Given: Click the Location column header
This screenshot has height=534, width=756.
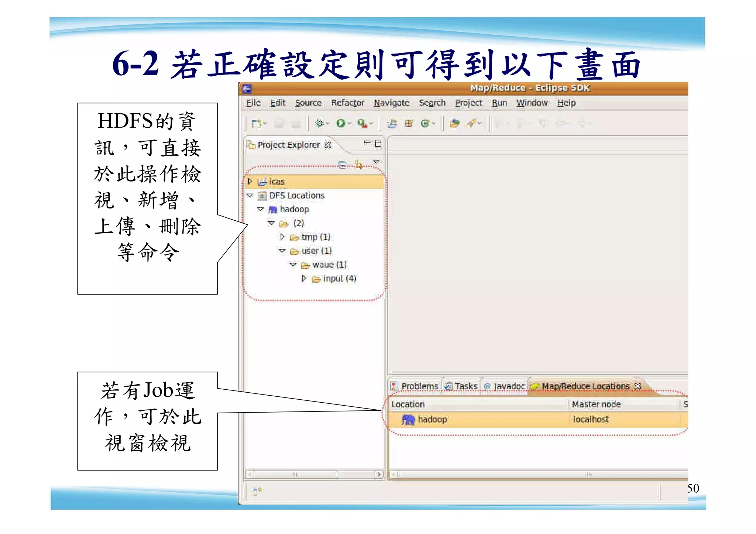Looking at the screenshot, I should pos(478,404).
